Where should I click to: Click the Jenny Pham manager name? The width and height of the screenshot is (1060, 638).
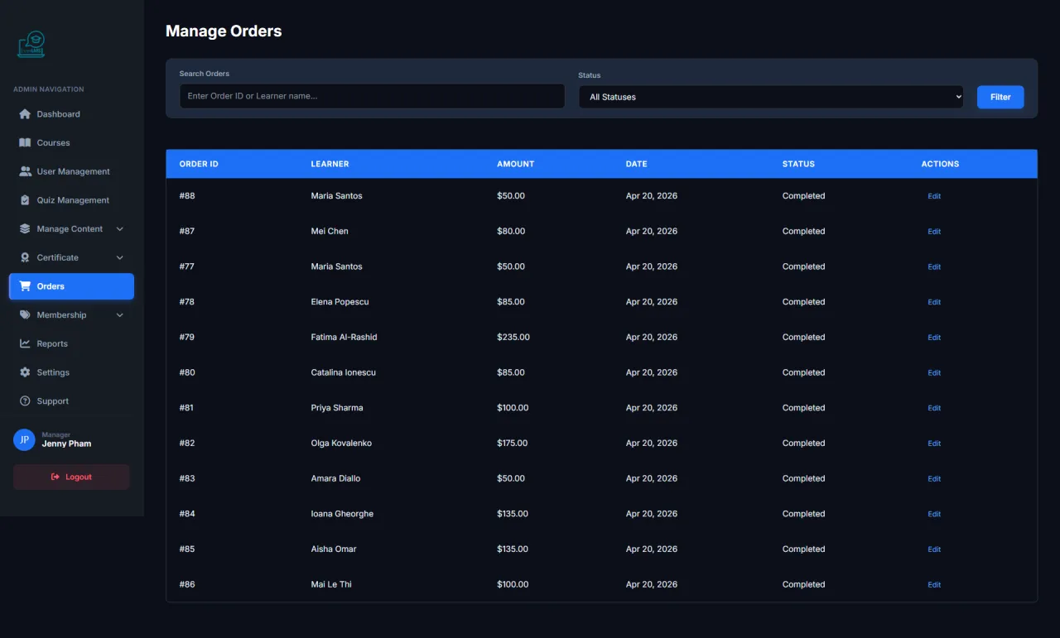66,444
